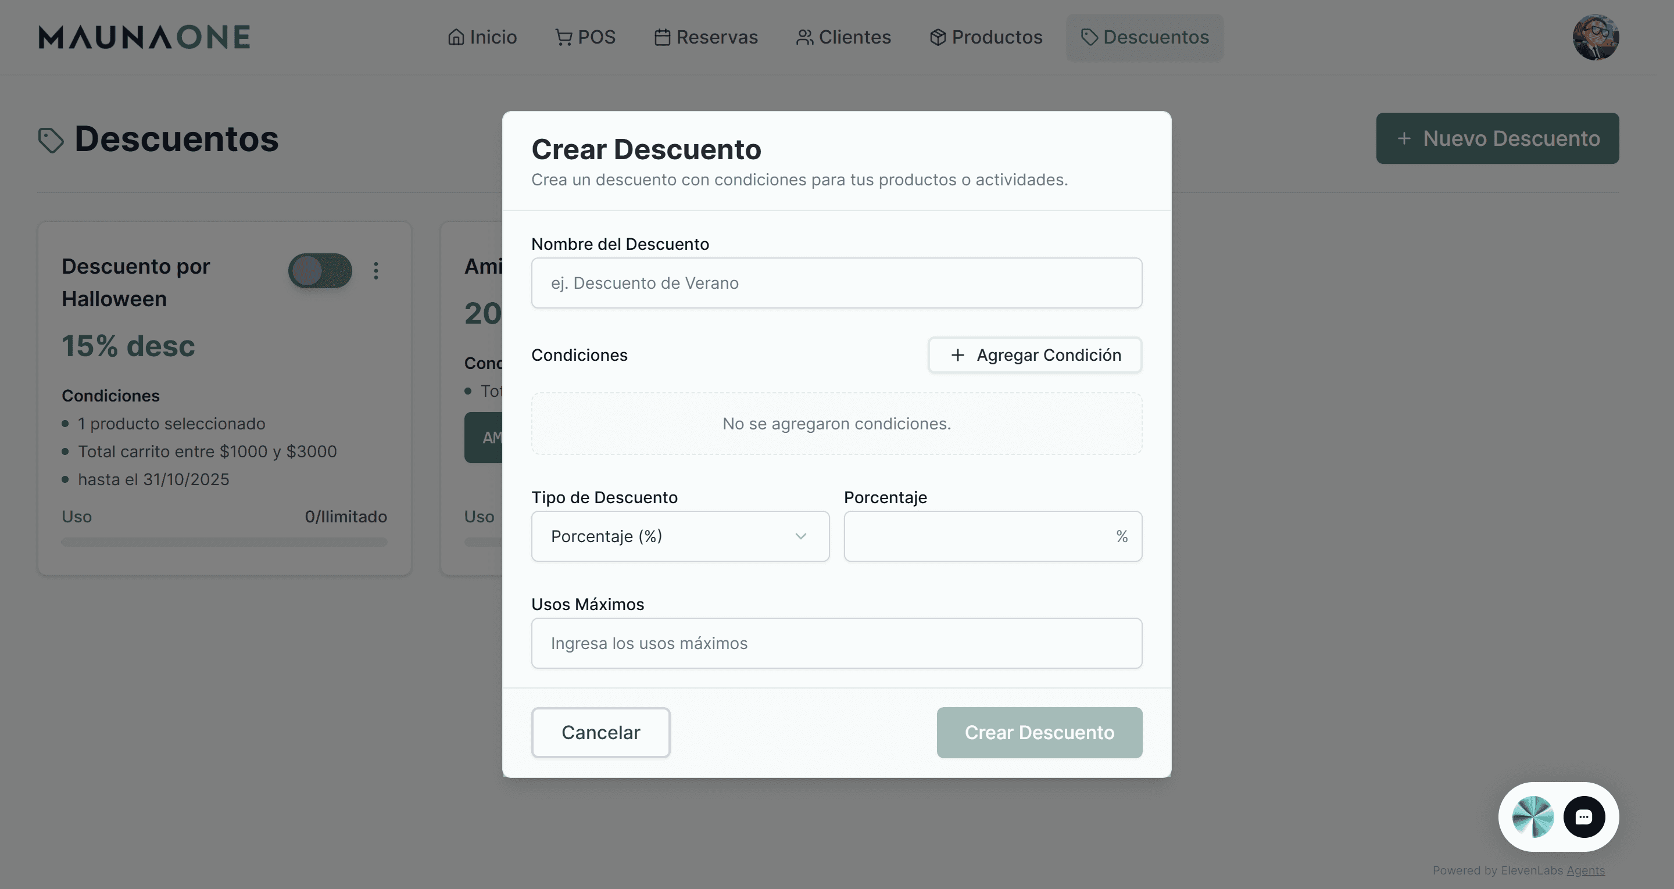Image resolution: width=1674 pixels, height=889 pixels.
Task: Click the Nuevo Descuento button
Action: click(x=1497, y=138)
